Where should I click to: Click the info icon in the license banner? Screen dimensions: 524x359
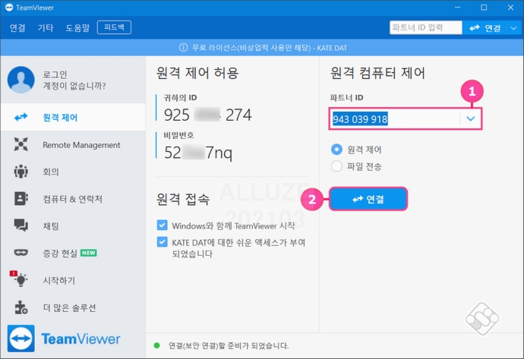point(183,48)
